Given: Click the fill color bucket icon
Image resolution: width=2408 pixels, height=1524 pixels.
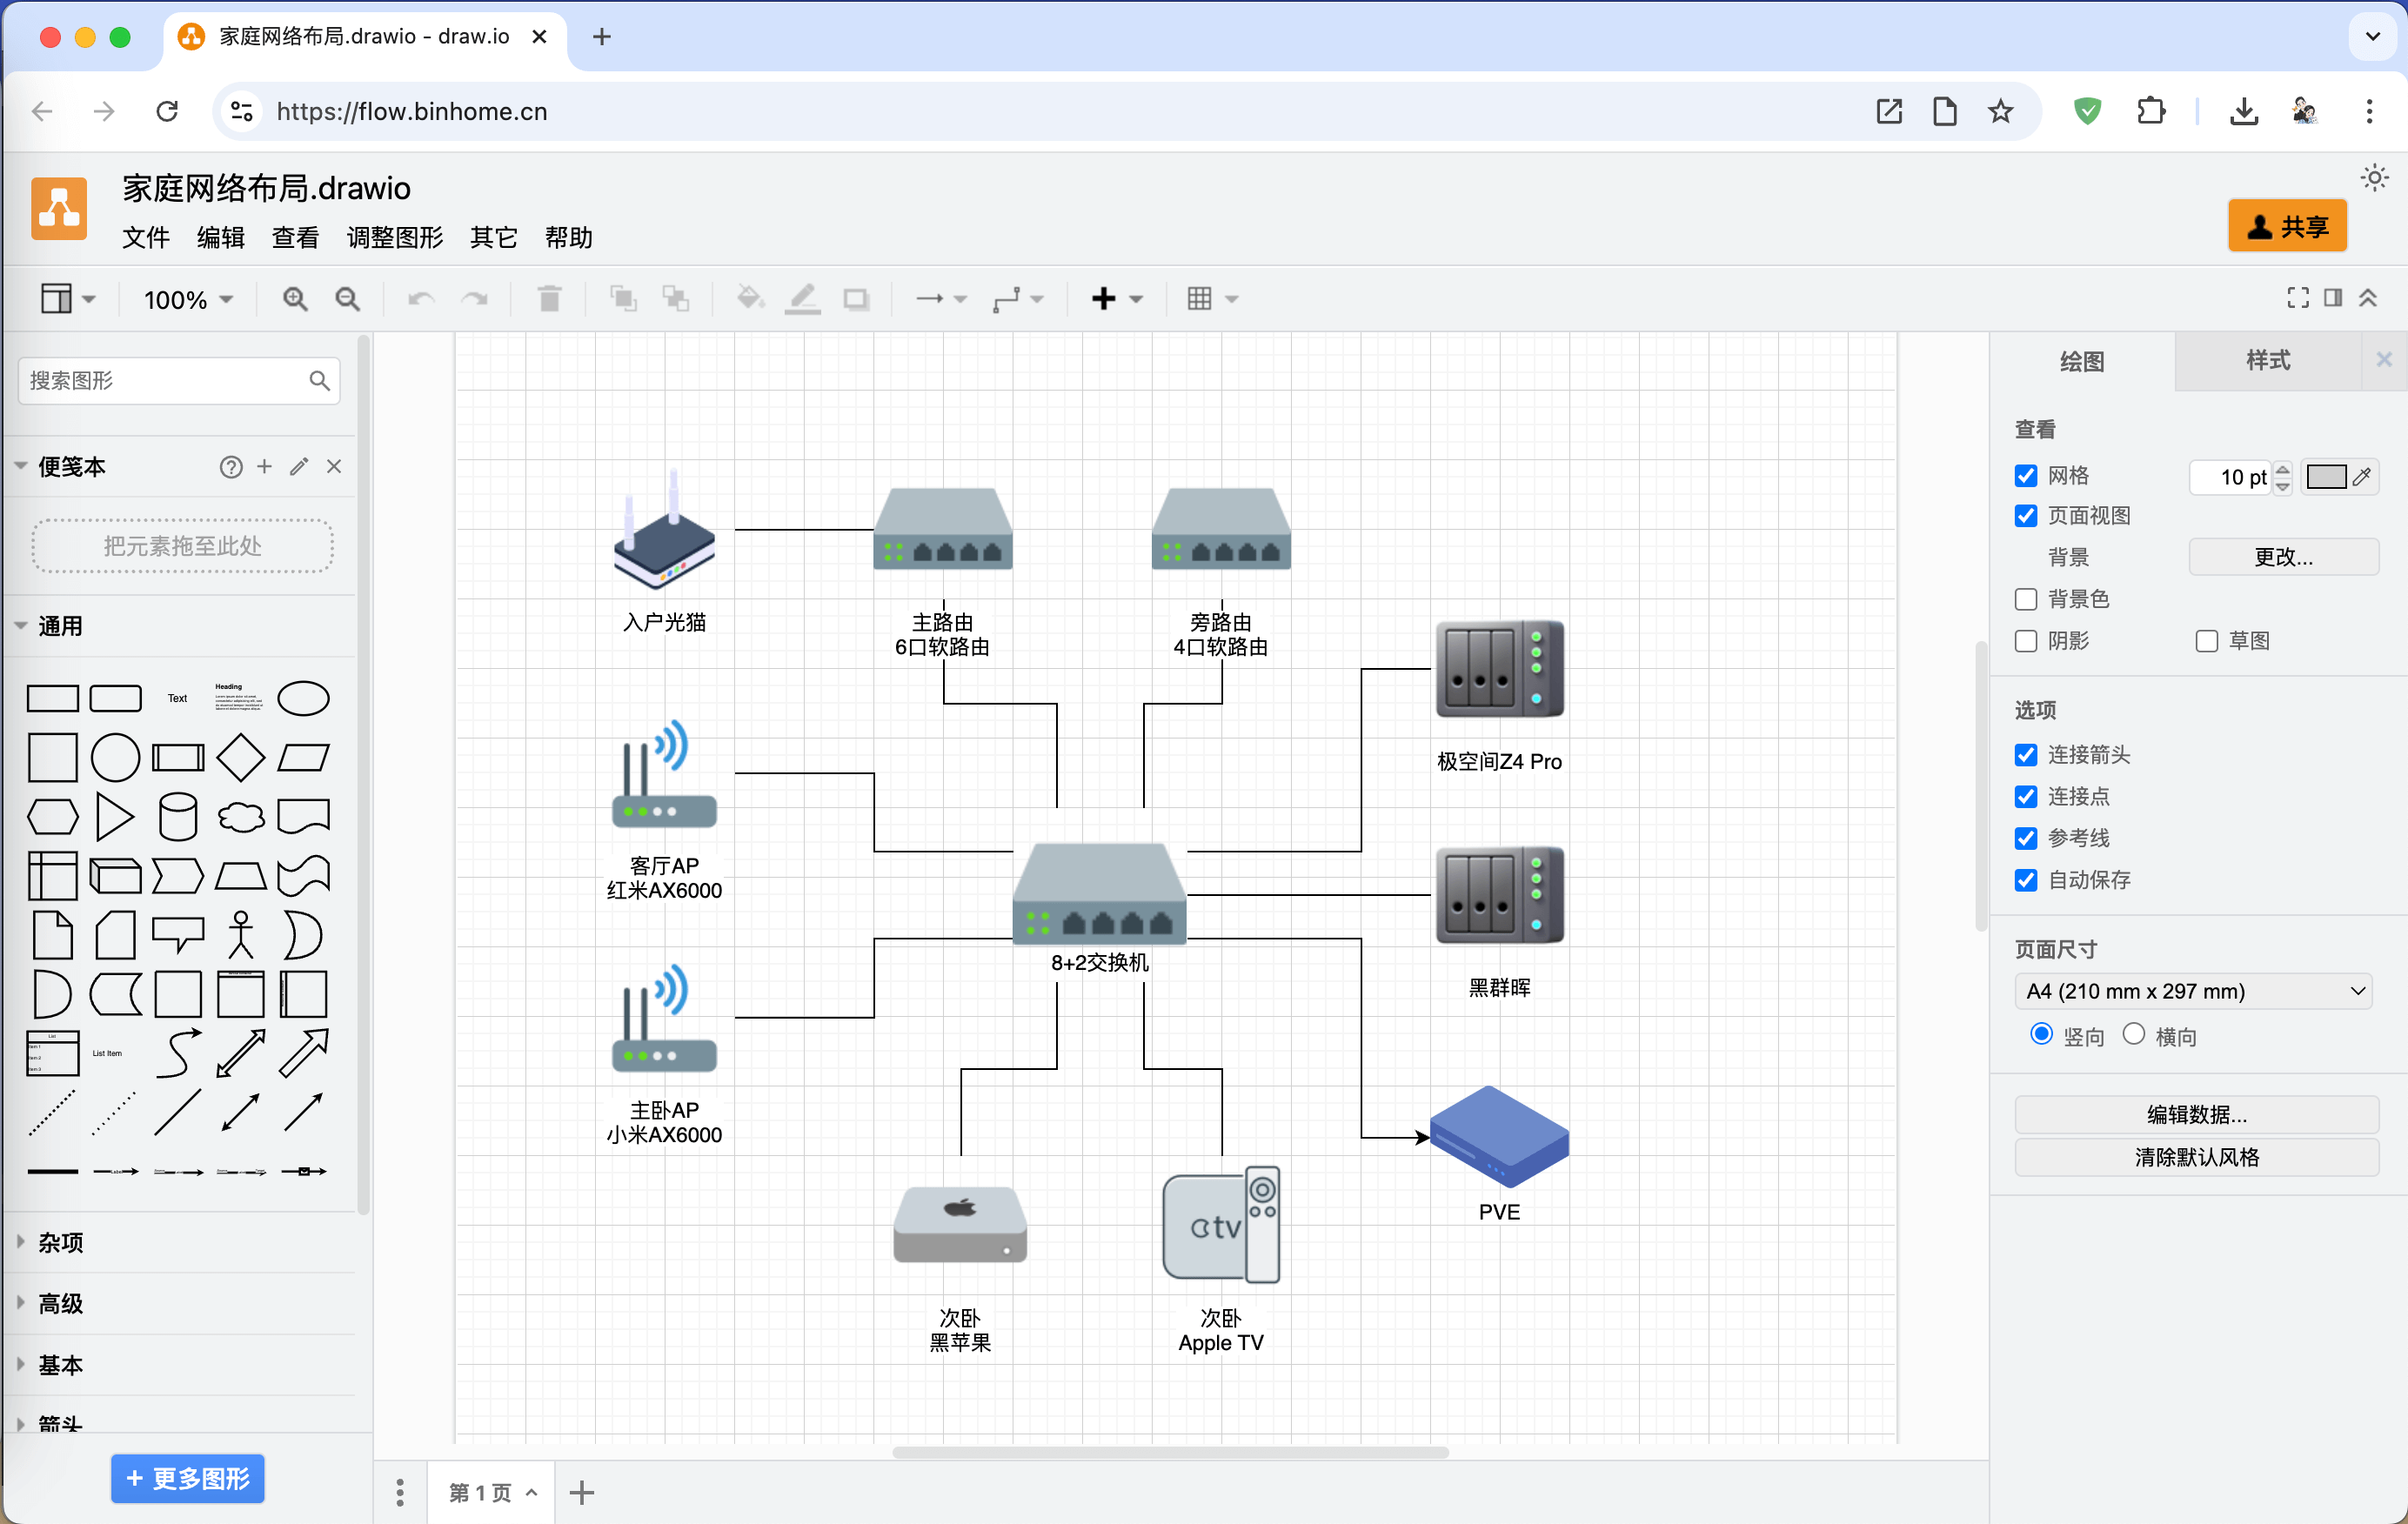Looking at the screenshot, I should (x=750, y=299).
